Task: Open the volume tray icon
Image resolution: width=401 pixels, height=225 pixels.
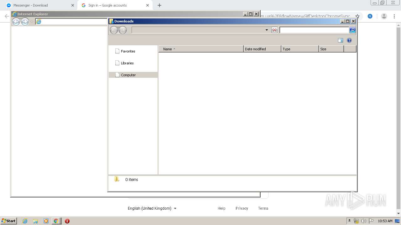Action: (364, 221)
